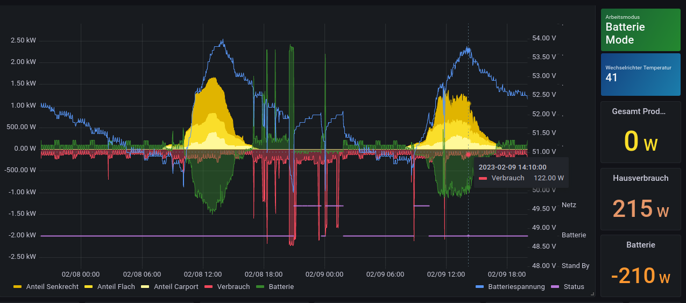Toggle the Verbrauch series via legend label
Viewport: 686px width, 303px height.
[234, 287]
